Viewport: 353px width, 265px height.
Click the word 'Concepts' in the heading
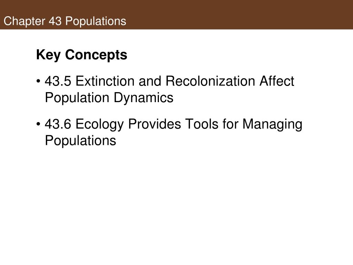pos(96,55)
